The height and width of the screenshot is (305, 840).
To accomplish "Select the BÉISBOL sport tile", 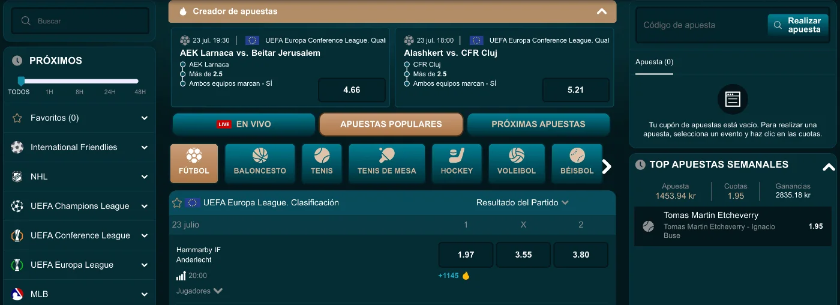I will click(x=577, y=163).
